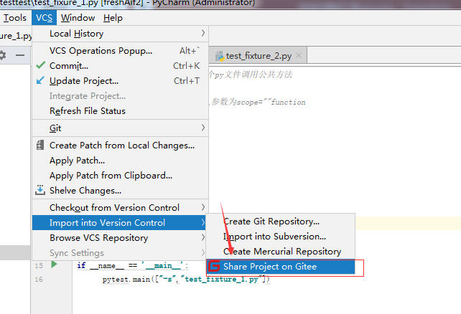Open Local History menu entry
Image resolution: width=461 pixels, height=314 pixels.
tap(120, 34)
